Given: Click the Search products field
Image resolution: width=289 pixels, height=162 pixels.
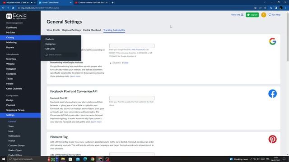Looking at the screenshot, I should tap(61, 55).
